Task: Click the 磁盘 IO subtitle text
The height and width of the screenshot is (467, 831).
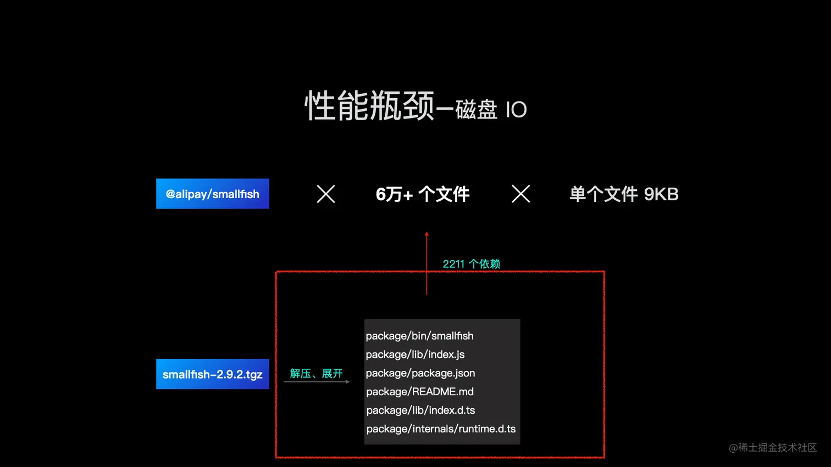Action: coord(491,110)
